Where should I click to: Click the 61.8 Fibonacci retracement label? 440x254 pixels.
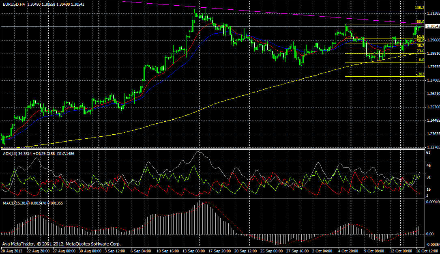pos(421,37)
